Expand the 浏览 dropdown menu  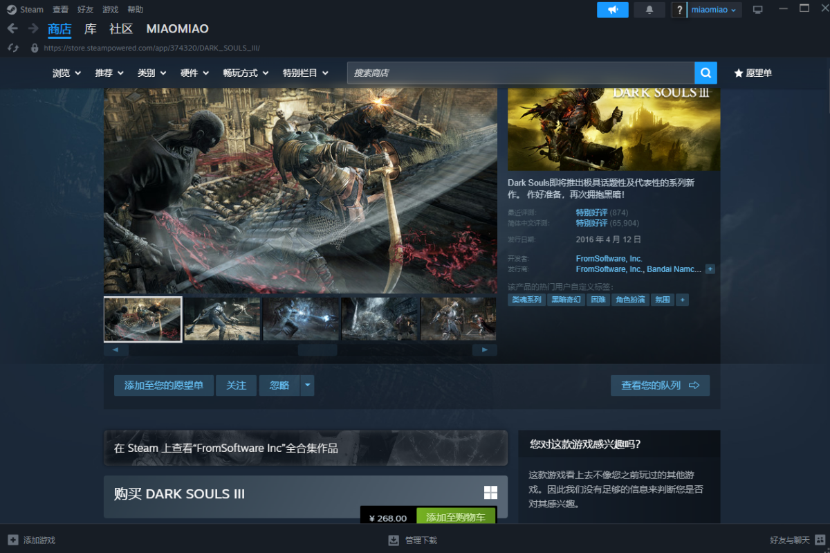[66, 73]
